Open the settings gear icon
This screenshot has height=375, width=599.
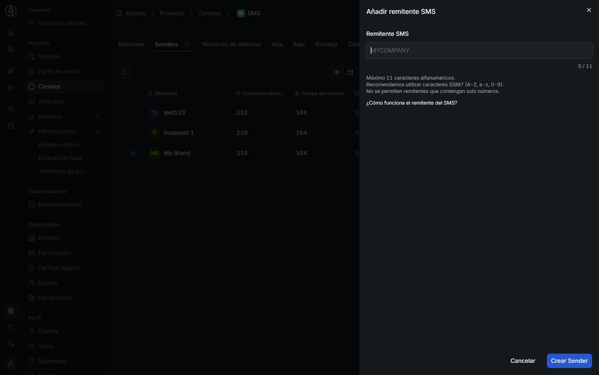[11, 311]
